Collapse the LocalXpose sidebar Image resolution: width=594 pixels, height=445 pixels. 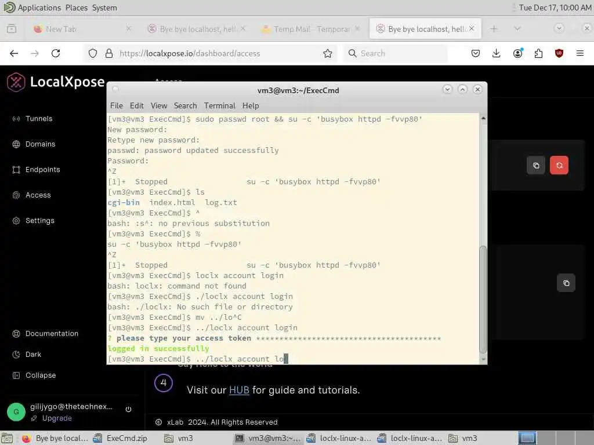[x=34, y=375]
